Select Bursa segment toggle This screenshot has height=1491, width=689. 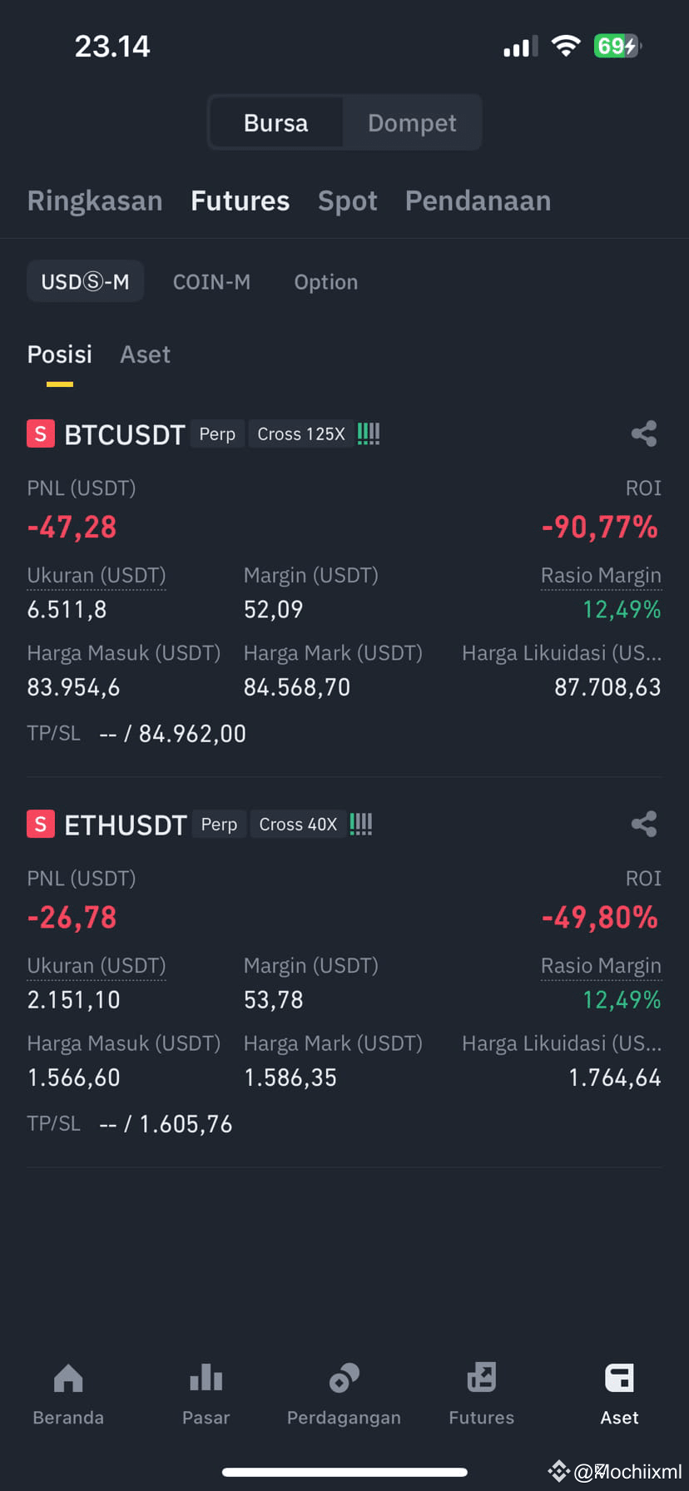tap(275, 123)
